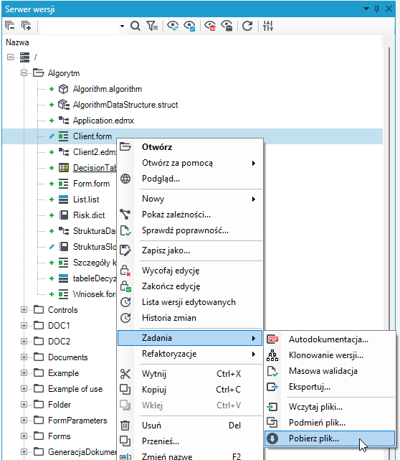Screen dimensions: 400x460
Task: Collapse all tree nodes toolbar icon
Action: click(x=9, y=26)
